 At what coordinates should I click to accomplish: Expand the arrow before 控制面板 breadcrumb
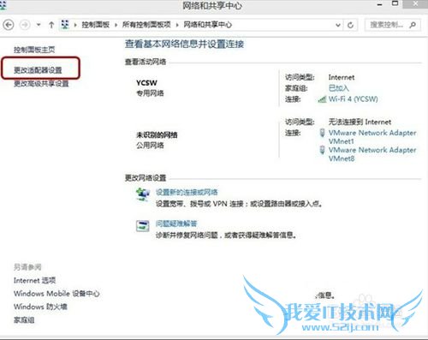pos(75,25)
